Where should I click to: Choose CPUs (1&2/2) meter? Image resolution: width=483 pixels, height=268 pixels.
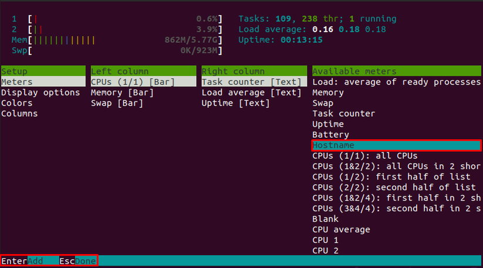[x=397, y=166]
